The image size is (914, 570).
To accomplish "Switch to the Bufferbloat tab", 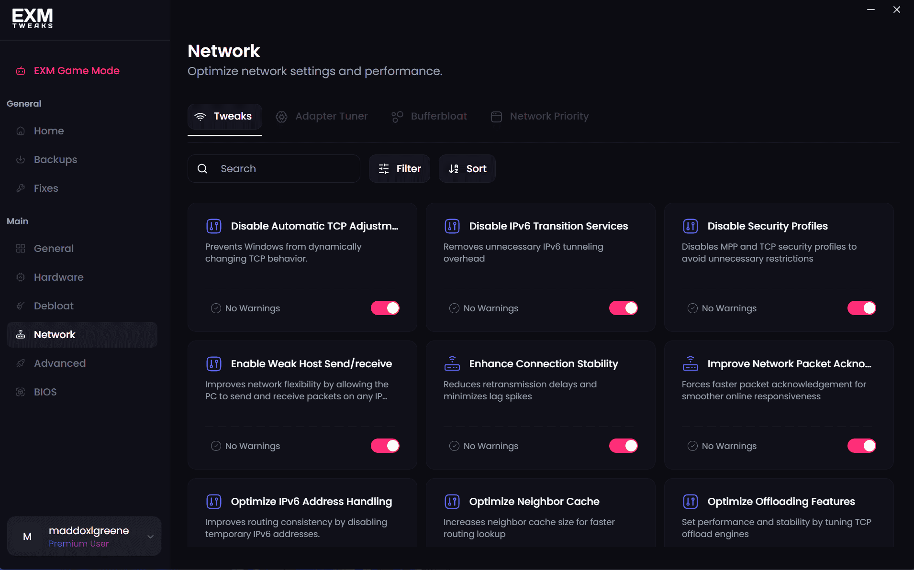I will click(x=429, y=116).
